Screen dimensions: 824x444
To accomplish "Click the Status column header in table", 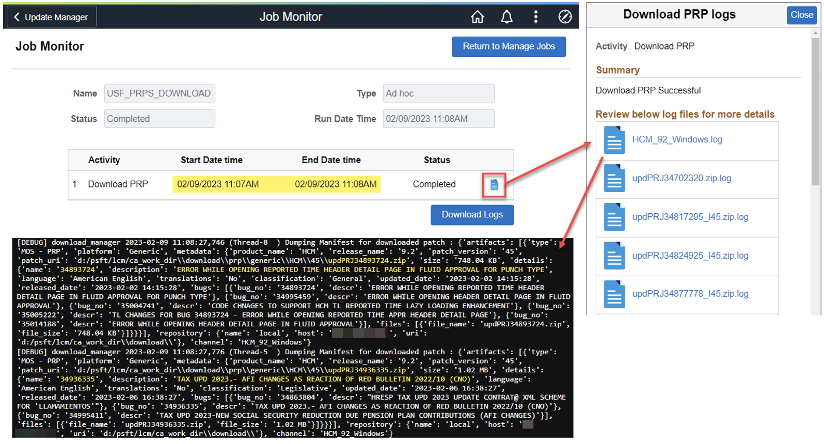I will pos(437,160).
